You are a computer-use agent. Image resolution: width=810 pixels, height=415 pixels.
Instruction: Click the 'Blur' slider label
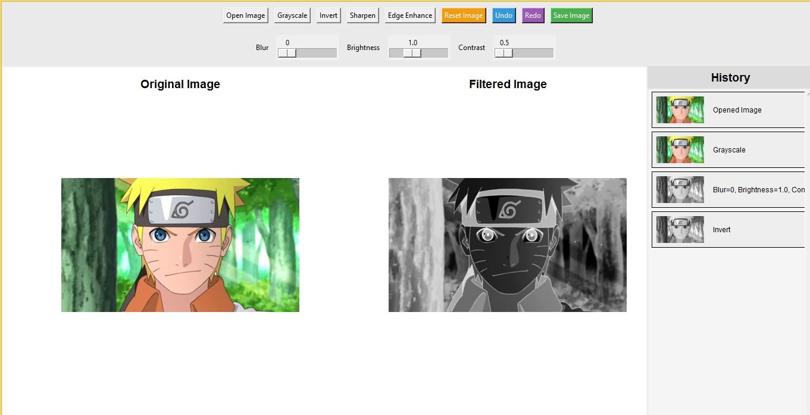[262, 48]
